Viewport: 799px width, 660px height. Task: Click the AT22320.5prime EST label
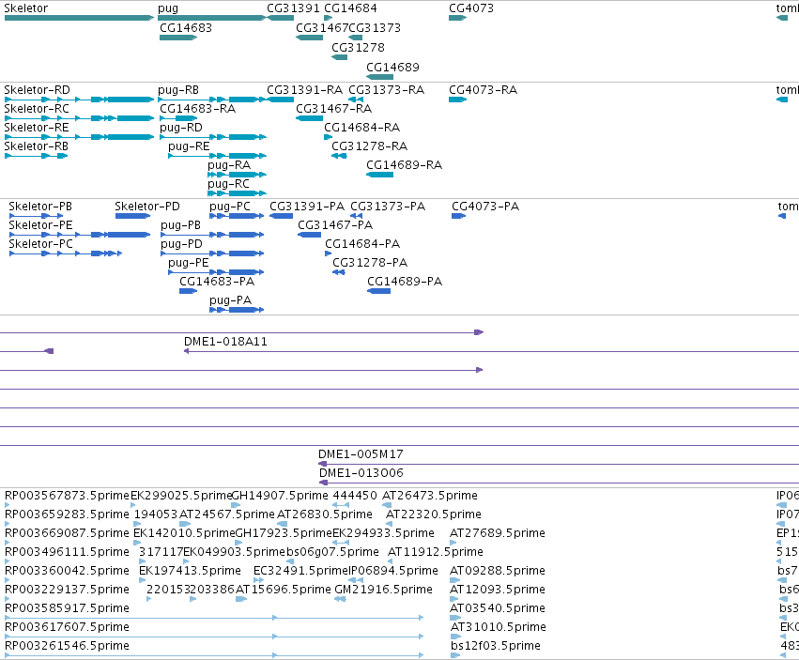pos(434,514)
